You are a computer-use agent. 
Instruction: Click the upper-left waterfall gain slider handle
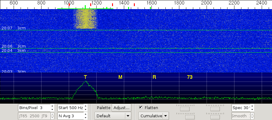coord(185,109)
